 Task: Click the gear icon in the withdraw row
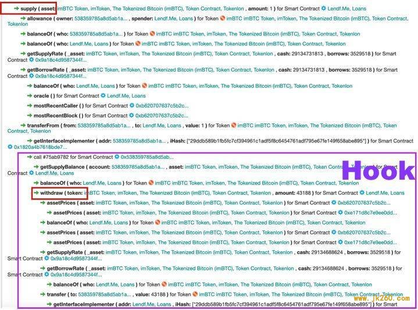[362, 193]
